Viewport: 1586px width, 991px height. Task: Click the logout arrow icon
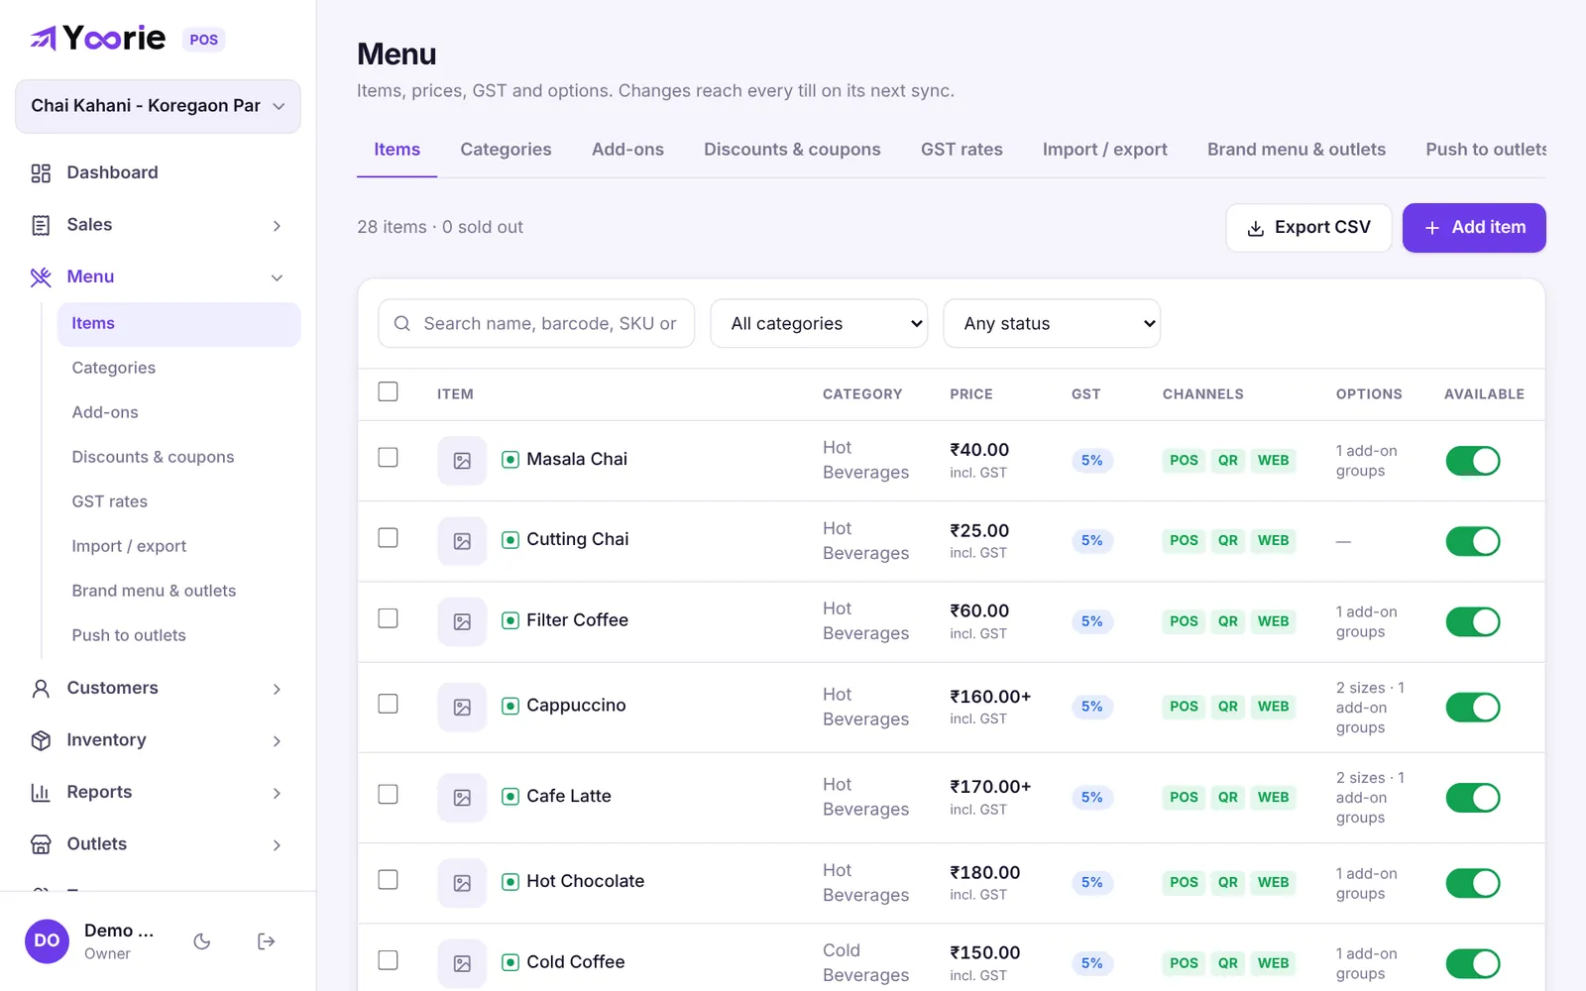pos(266,941)
